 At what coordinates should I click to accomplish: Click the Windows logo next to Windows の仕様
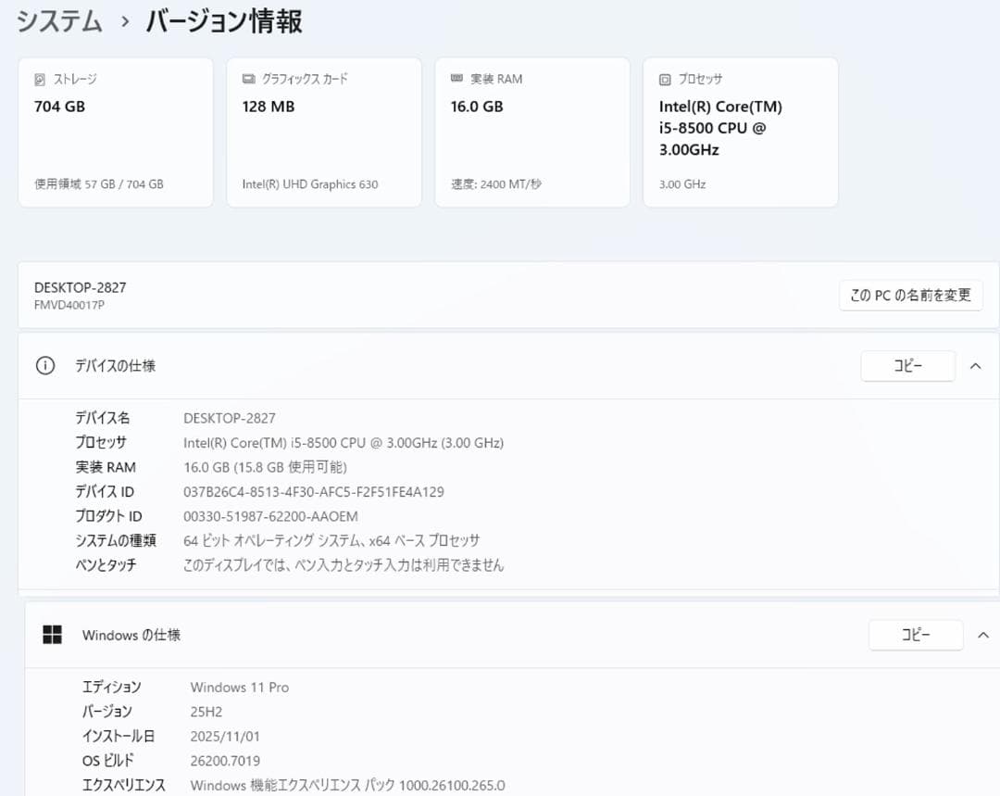click(x=51, y=634)
